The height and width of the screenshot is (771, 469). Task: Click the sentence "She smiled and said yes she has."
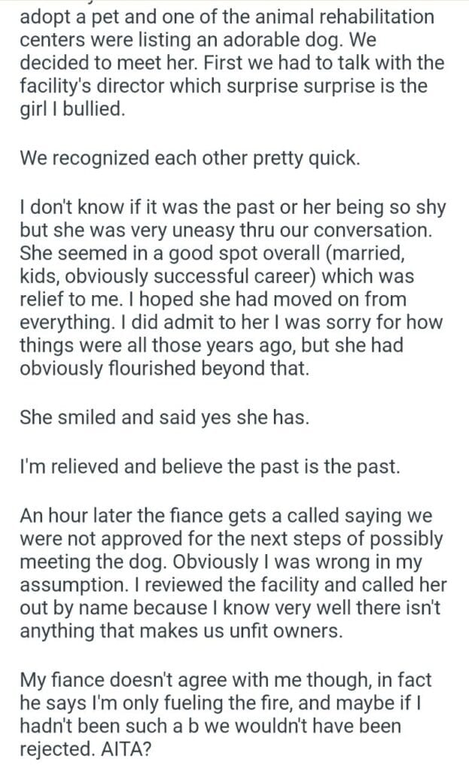pos(164,418)
